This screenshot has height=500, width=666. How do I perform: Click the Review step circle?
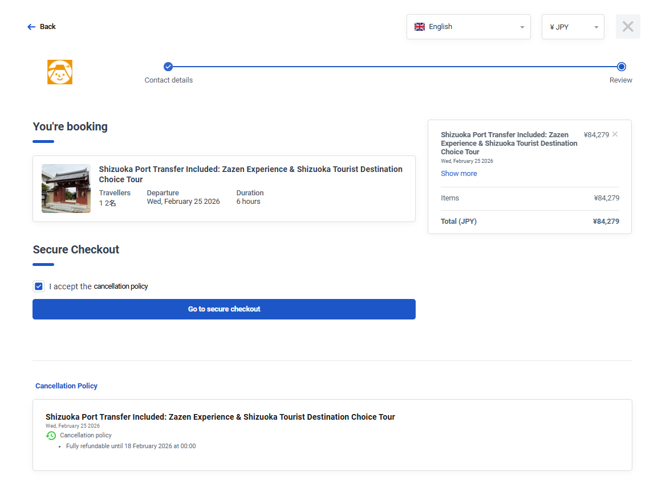622,67
